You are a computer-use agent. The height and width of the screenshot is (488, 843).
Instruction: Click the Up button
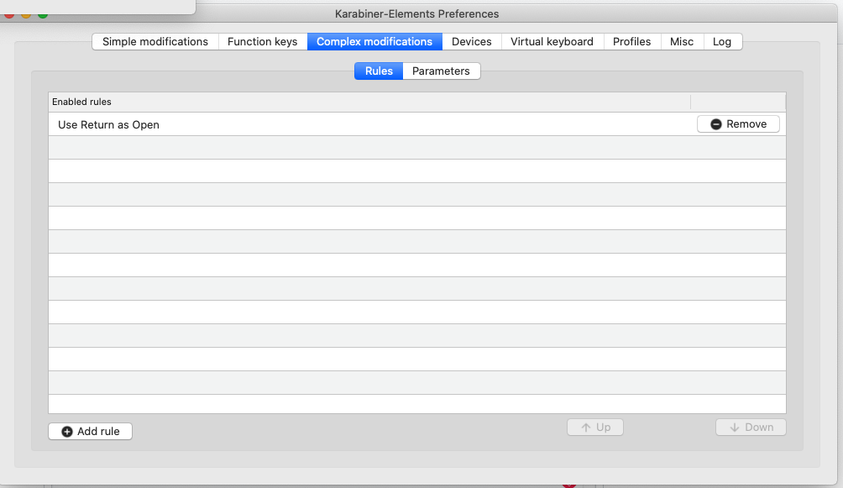click(595, 428)
